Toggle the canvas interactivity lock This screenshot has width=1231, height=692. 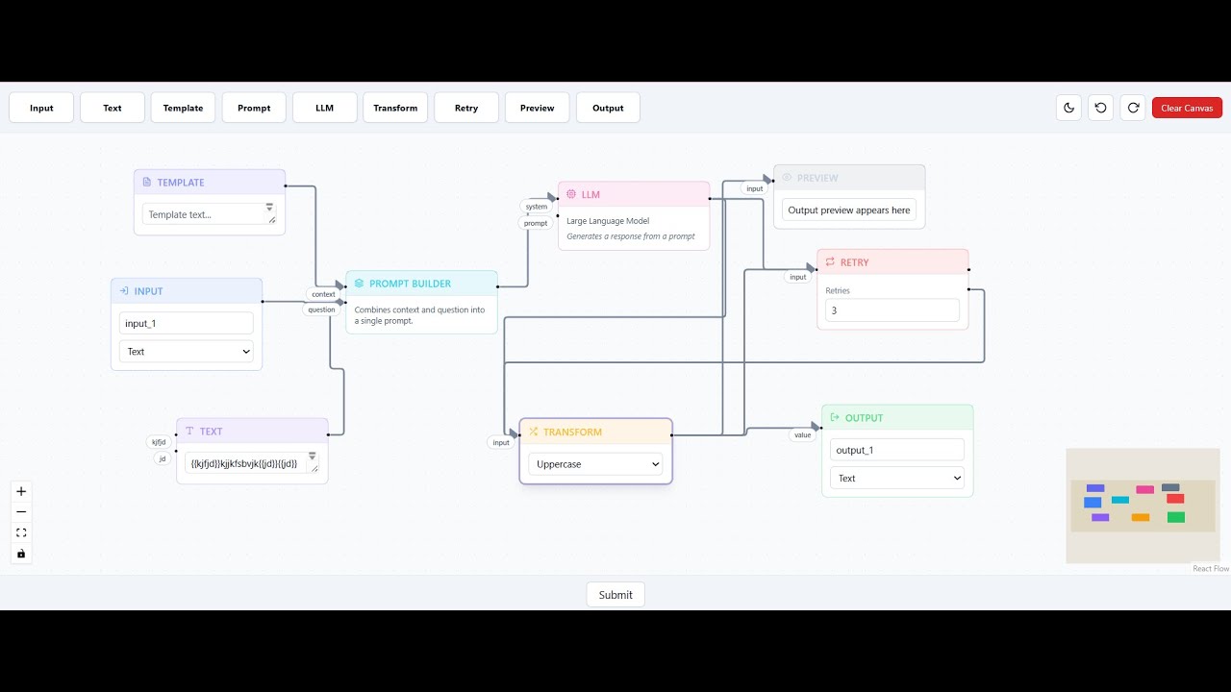point(21,554)
